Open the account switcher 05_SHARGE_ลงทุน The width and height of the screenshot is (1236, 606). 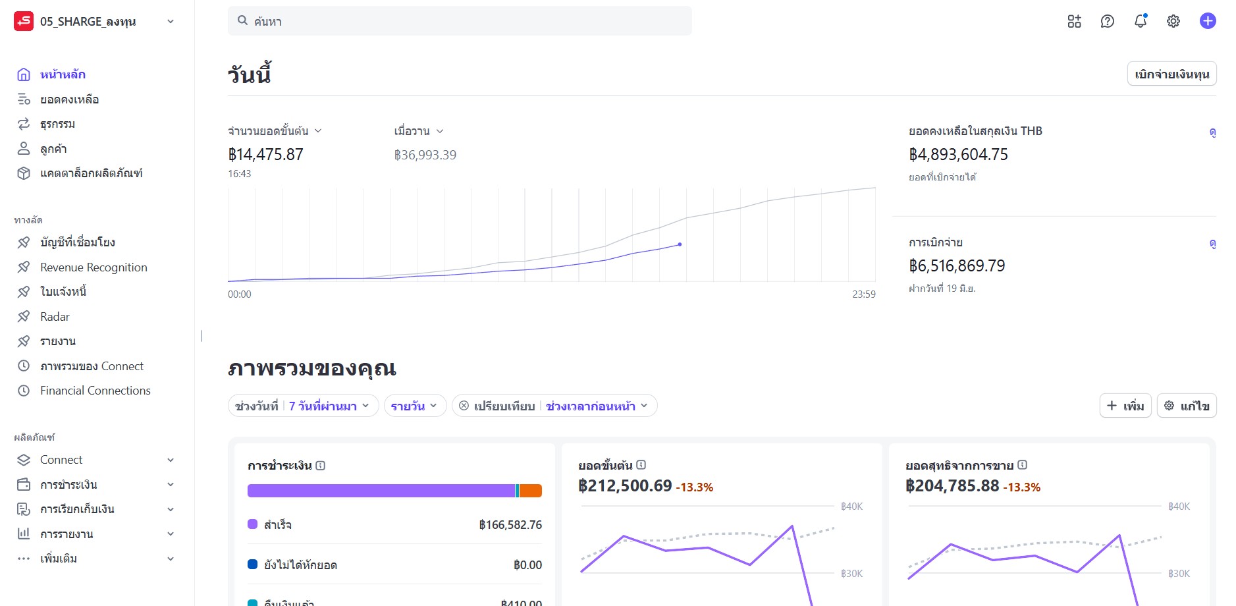coord(95,21)
